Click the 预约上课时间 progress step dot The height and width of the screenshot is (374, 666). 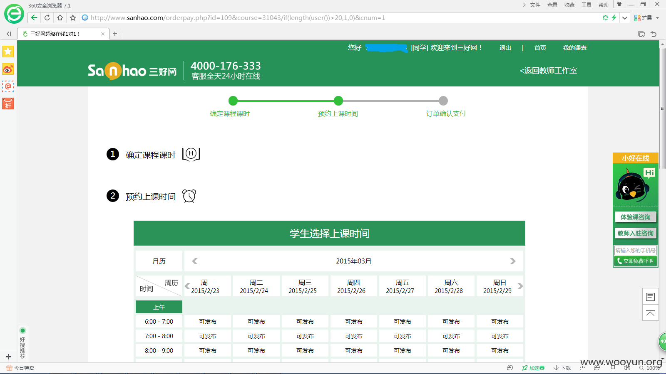coord(338,101)
